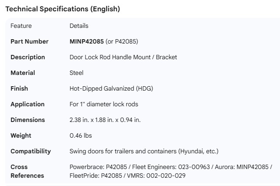Select the Material row label
The width and height of the screenshot is (280, 186).
23,73
